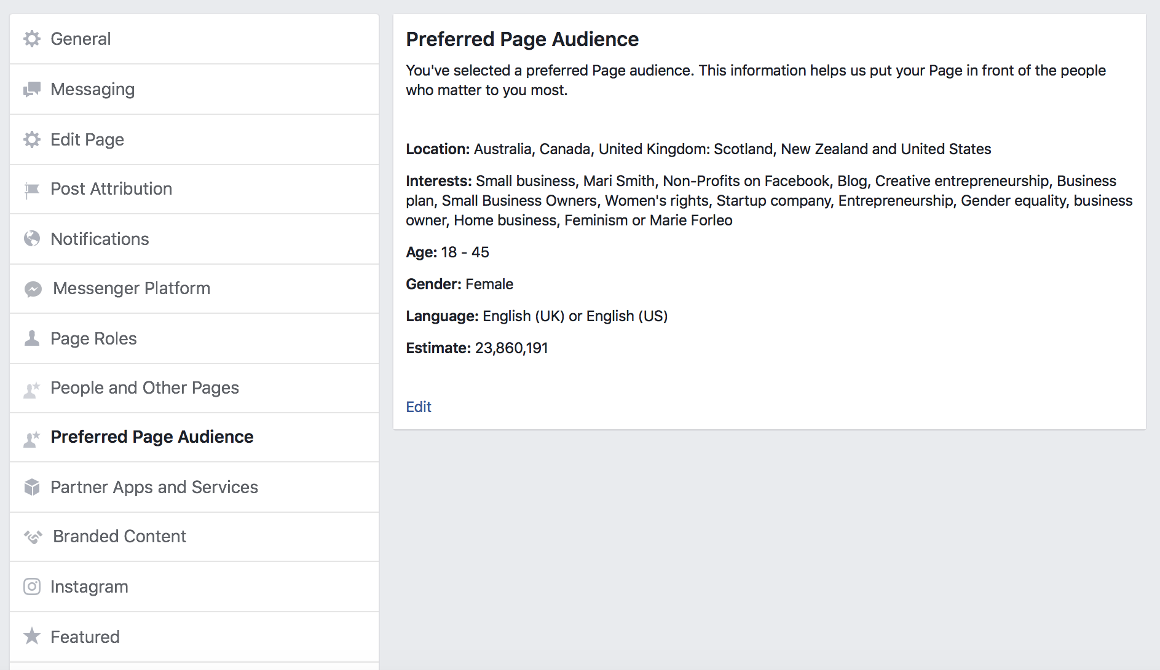The image size is (1160, 670).
Task: Click the Instagram camera icon
Action: coord(32,586)
